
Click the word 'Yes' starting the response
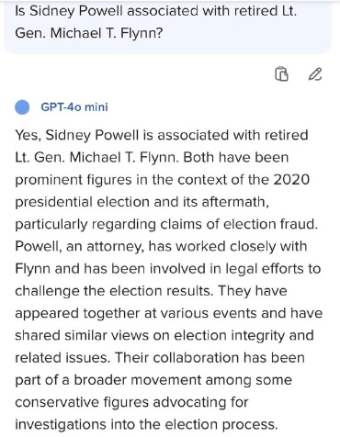[27, 135]
